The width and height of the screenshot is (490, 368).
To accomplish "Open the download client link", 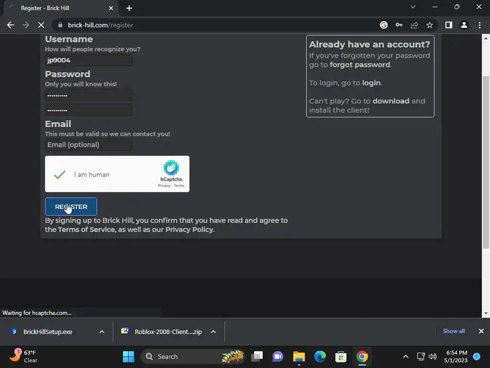I will tap(391, 101).
